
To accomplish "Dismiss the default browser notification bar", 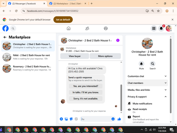I will 172,20.
